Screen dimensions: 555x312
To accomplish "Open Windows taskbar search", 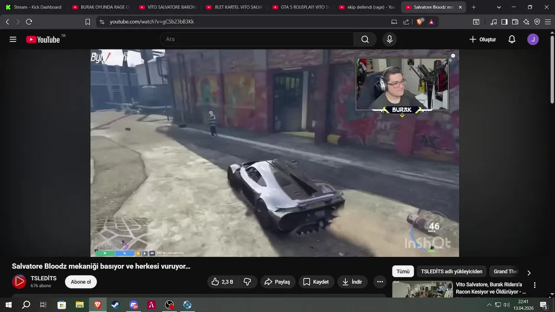I will tap(26, 305).
